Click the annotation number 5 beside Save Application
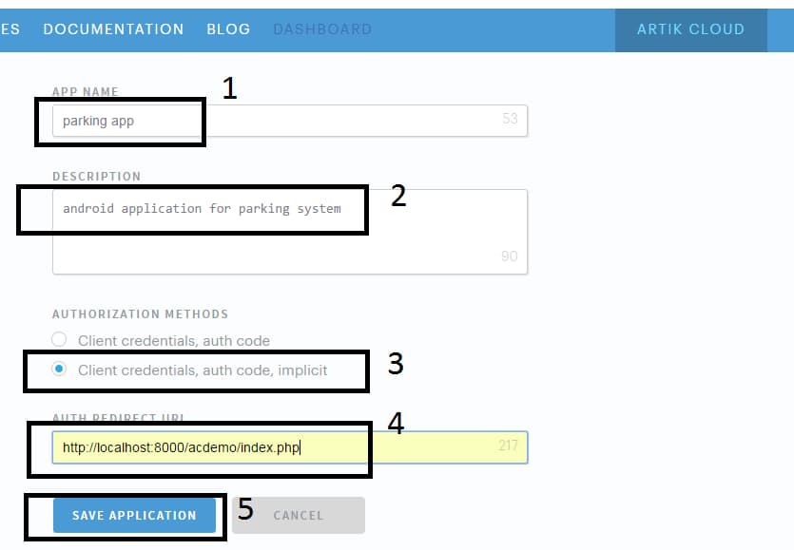 (x=245, y=510)
